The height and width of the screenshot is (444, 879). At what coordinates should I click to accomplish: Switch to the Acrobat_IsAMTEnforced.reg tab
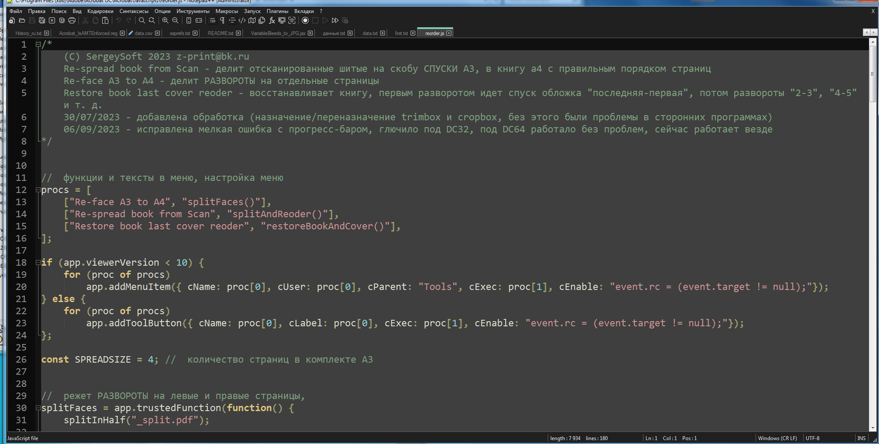click(x=88, y=33)
